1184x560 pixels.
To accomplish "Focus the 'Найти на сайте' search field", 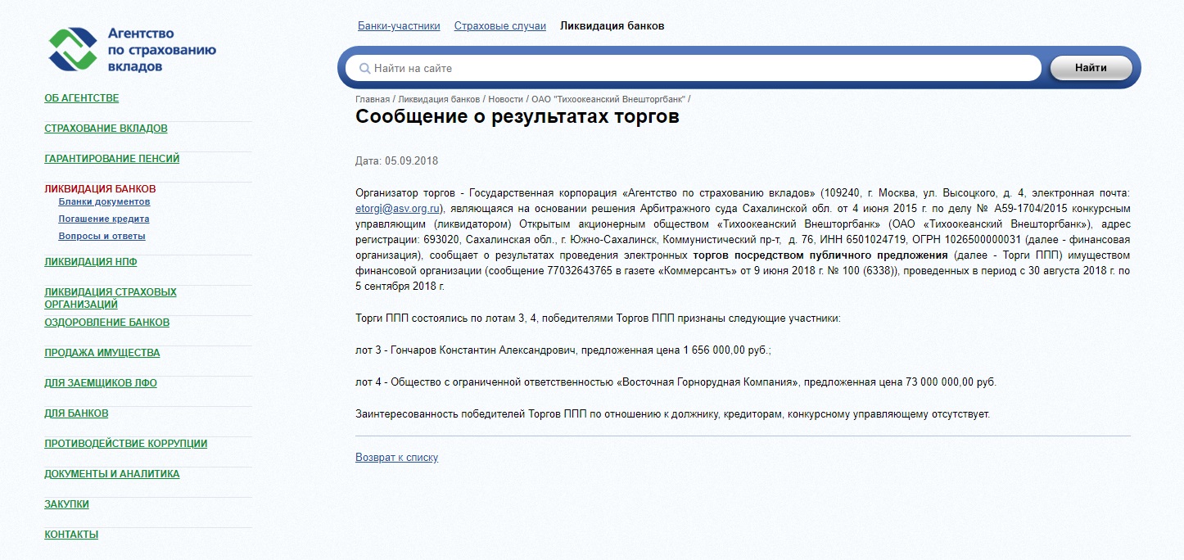I will 696,68.
